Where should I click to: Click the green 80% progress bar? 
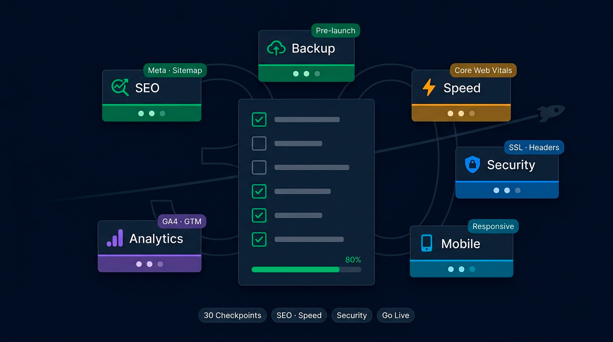tap(306, 269)
